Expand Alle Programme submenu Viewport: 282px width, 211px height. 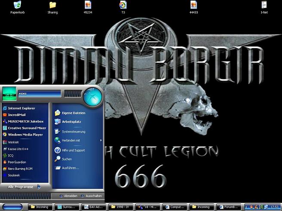(24, 187)
